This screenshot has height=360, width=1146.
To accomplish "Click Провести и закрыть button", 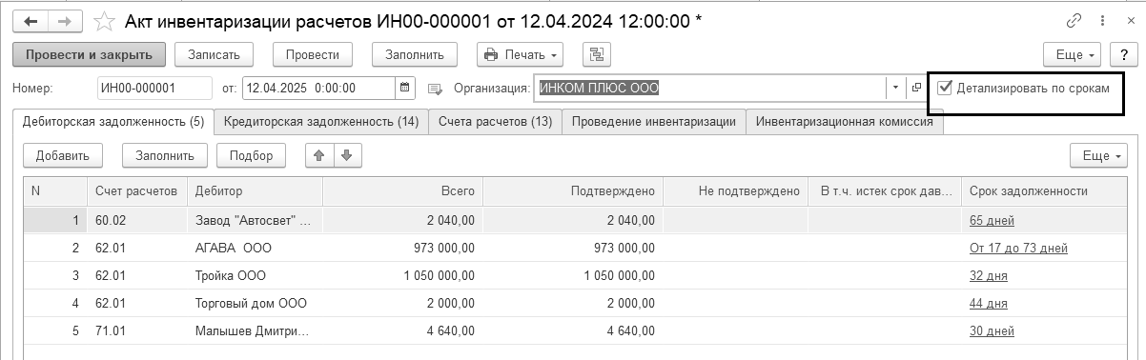I will (89, 54).
